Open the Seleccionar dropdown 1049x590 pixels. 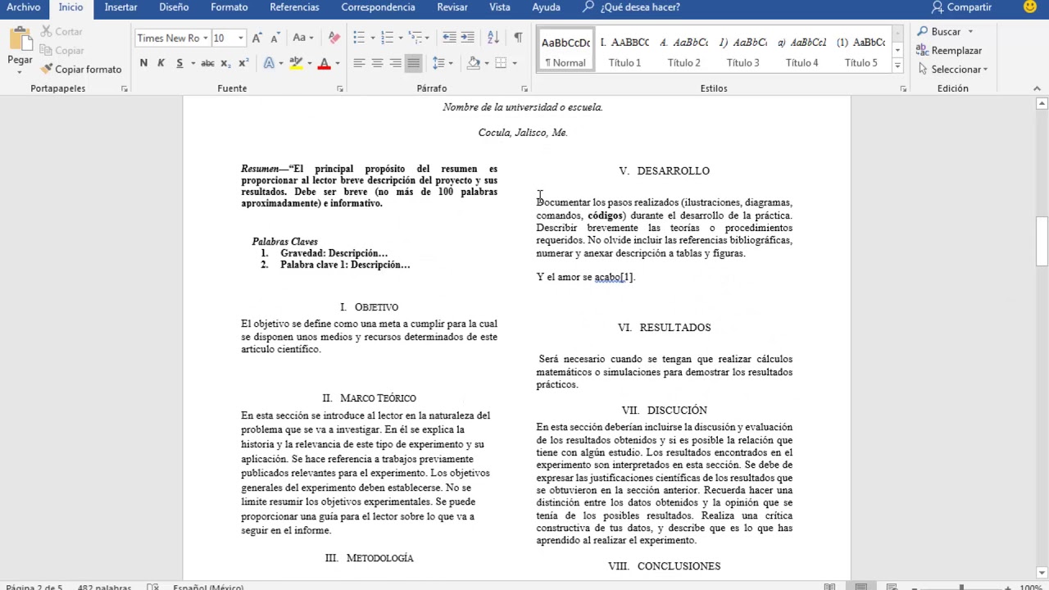click(x=951, y=70)
